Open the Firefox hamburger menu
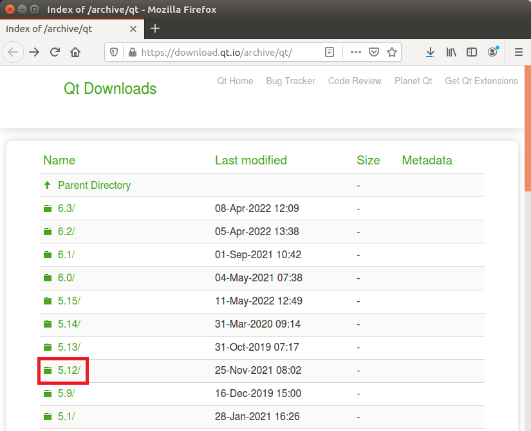Image resolution: width=531 pixels, height=431 pixels. (519, 52)
